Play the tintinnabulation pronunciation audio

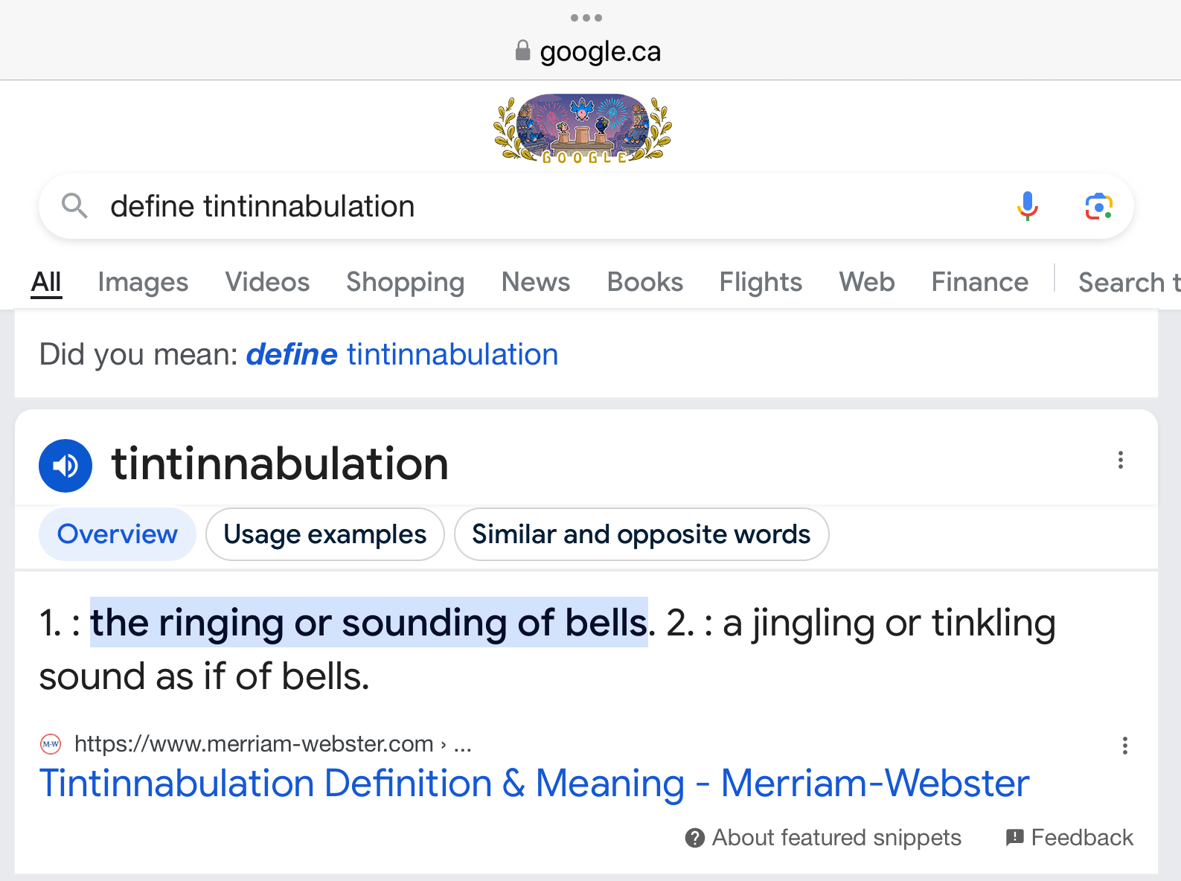tap(65, 466)
